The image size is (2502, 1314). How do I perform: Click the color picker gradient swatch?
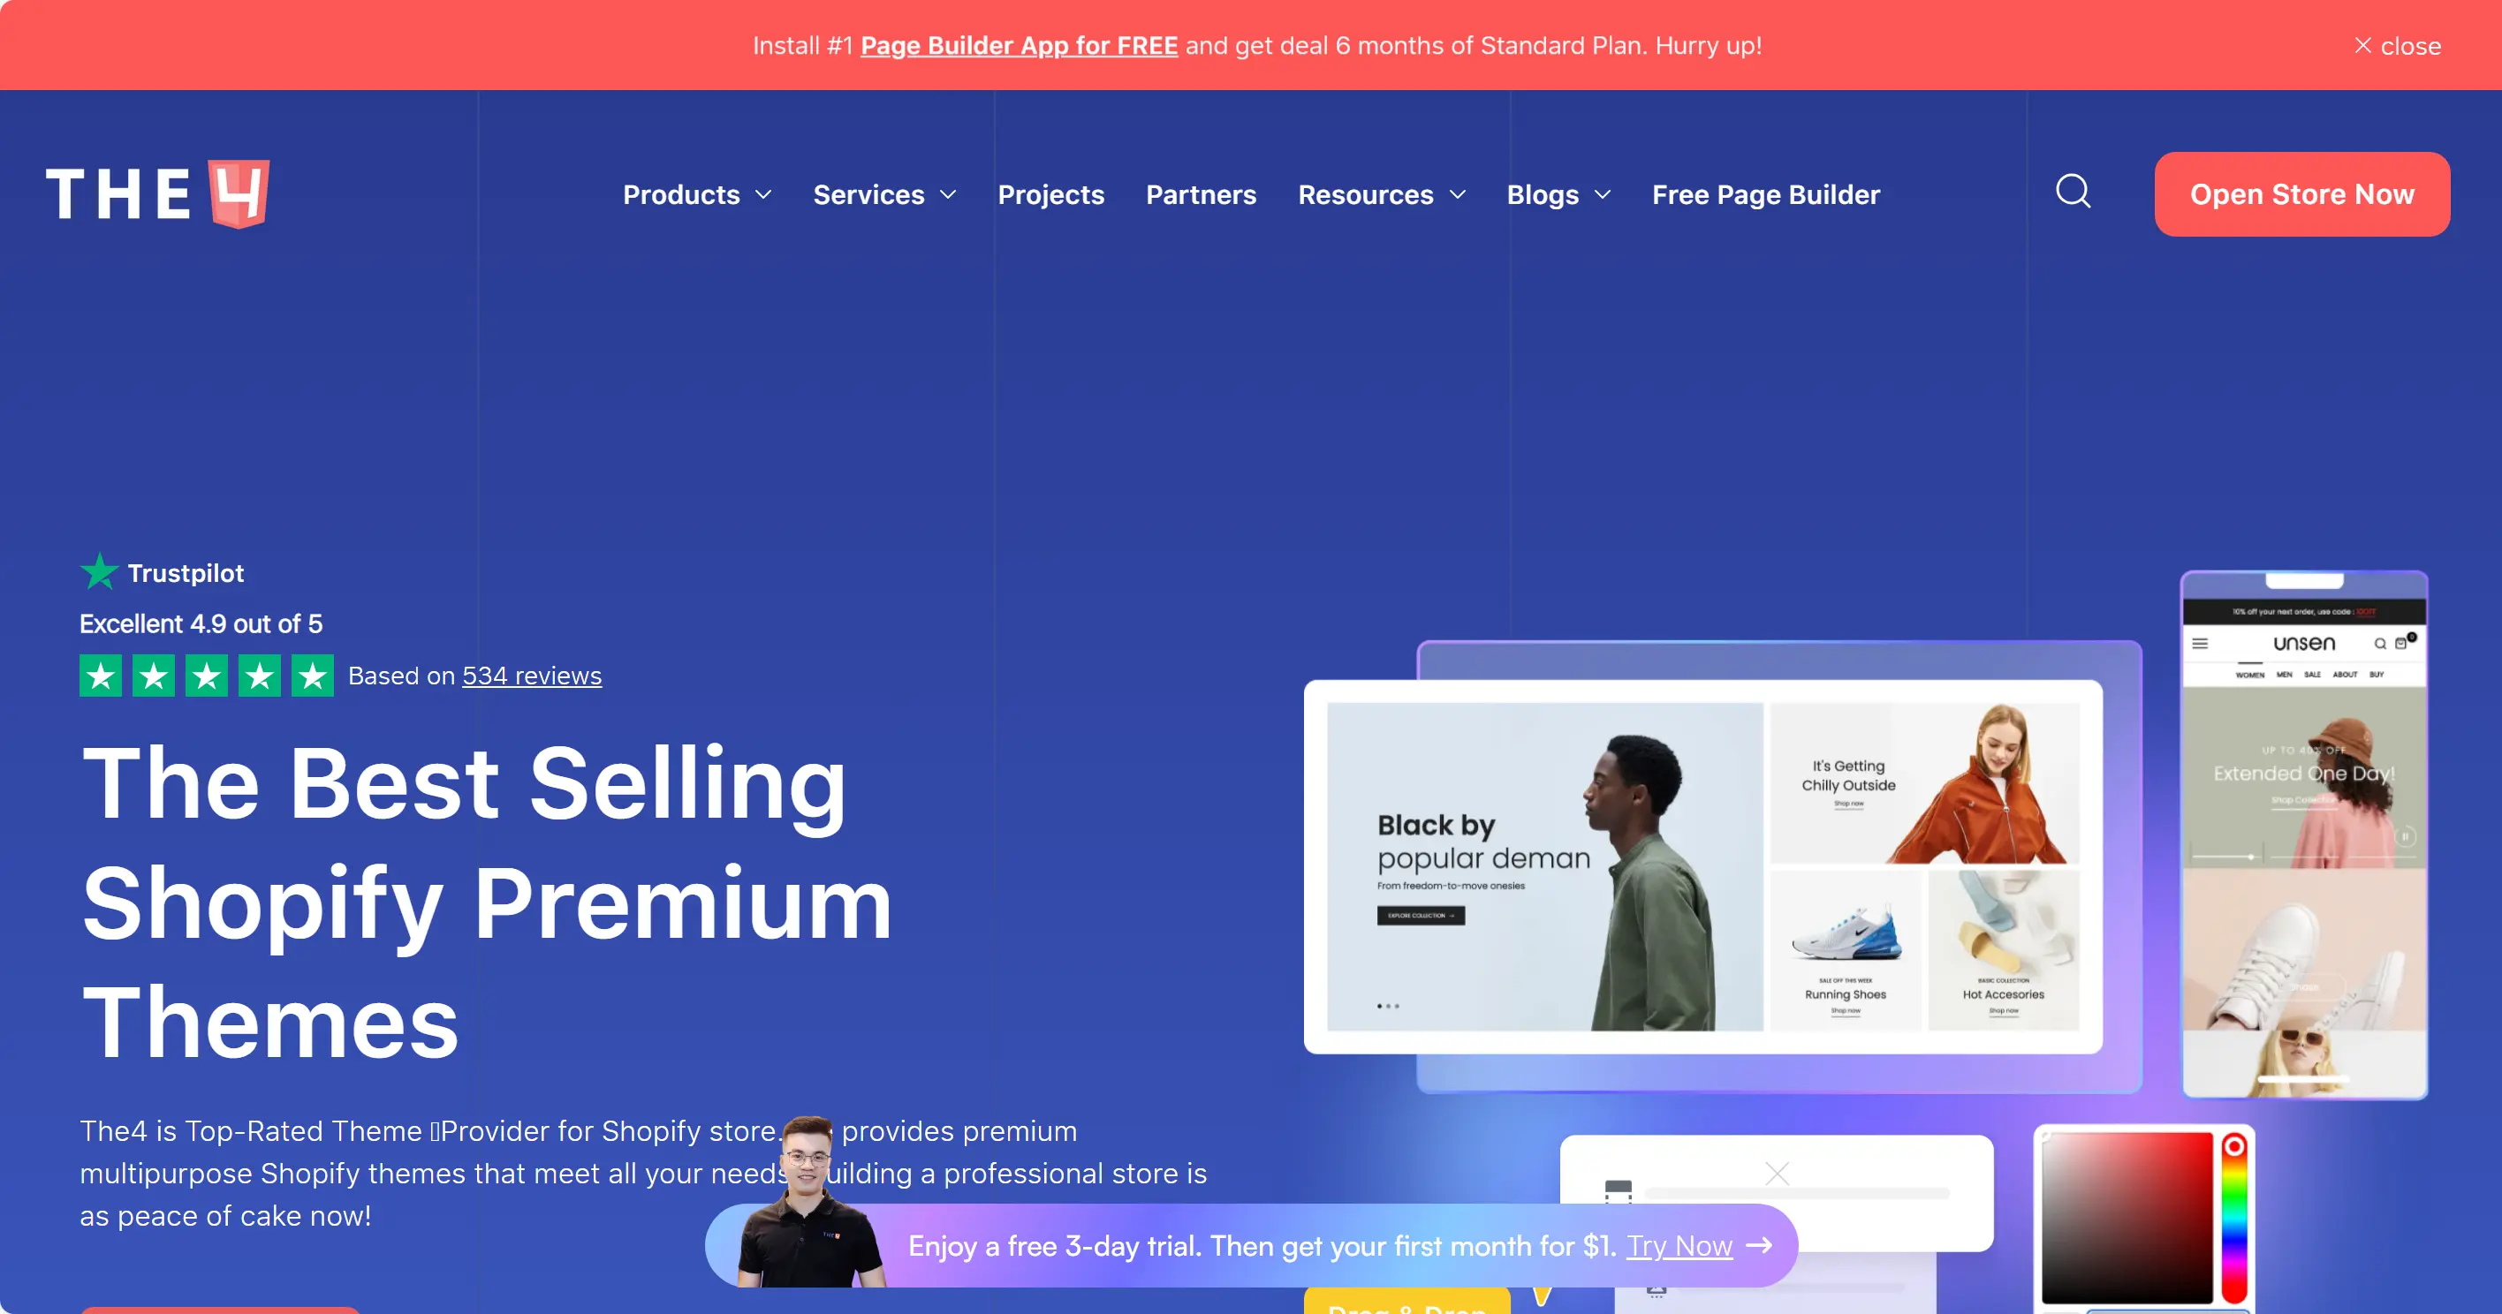[2133, 1223]
